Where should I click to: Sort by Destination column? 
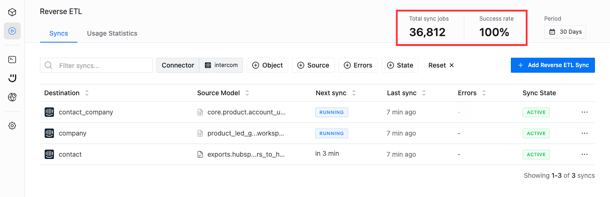pos(87,93)
